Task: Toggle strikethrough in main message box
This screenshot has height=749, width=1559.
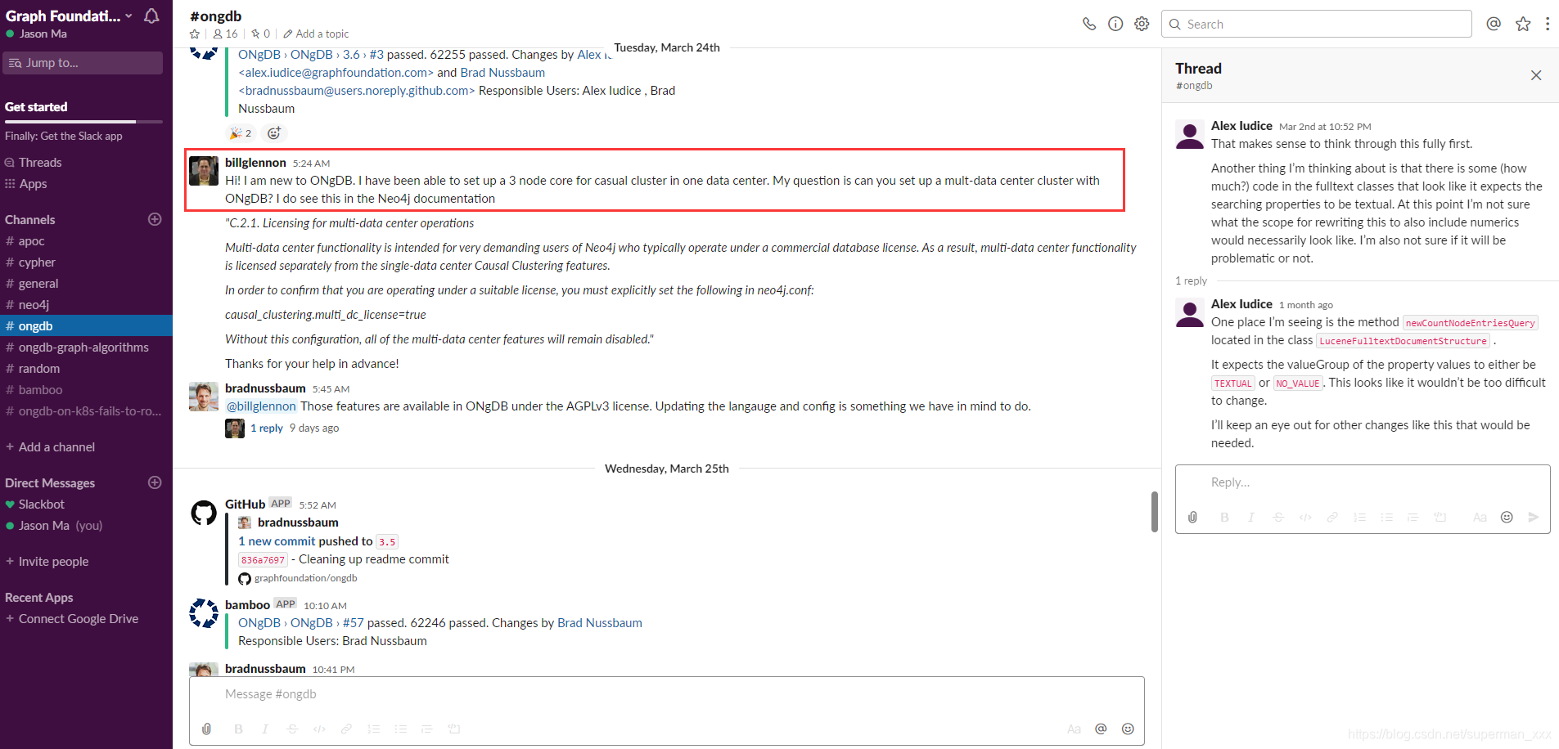Action: (292, 729)
